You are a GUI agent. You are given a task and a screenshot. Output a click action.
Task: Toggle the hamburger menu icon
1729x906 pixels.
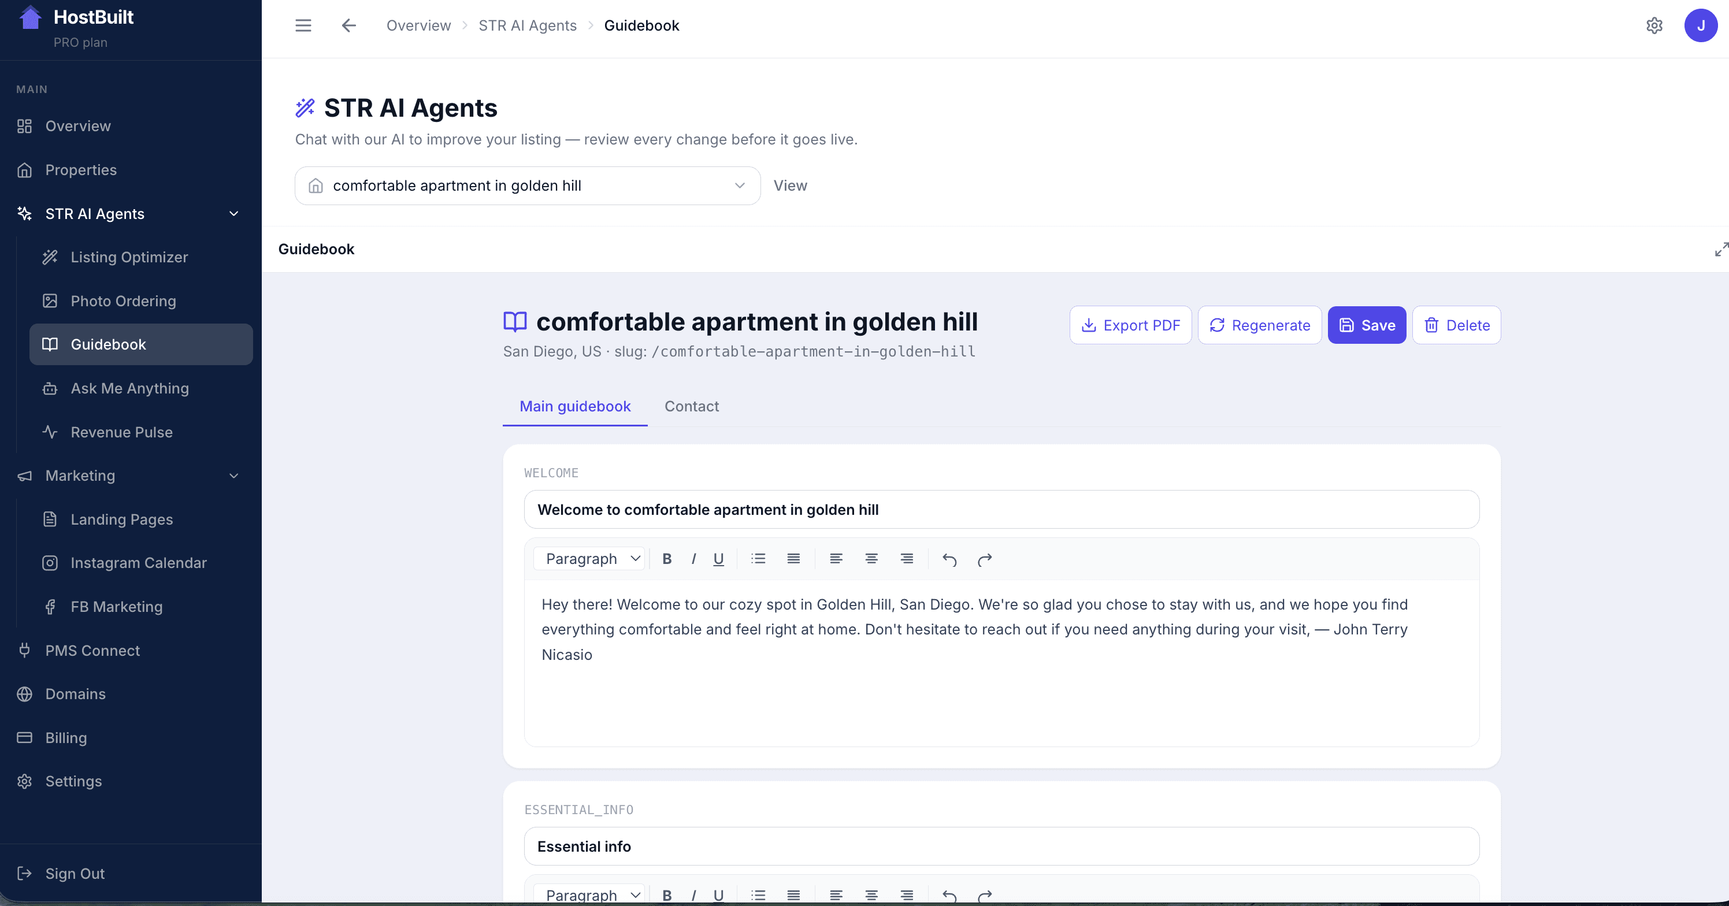click(x=303, y=25)
